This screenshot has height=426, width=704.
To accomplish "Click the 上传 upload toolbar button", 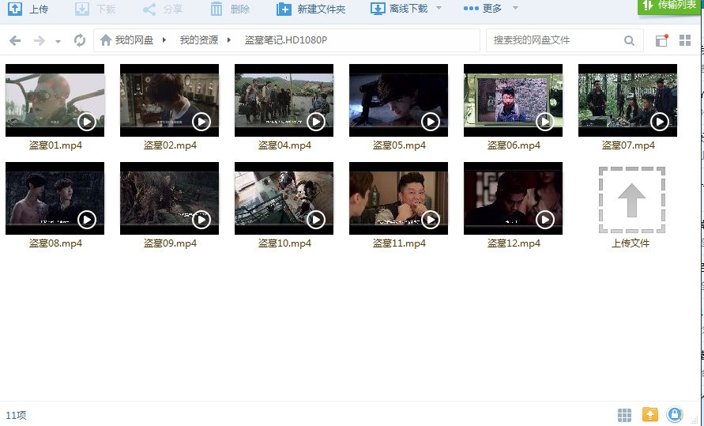I will click(28, 9).
